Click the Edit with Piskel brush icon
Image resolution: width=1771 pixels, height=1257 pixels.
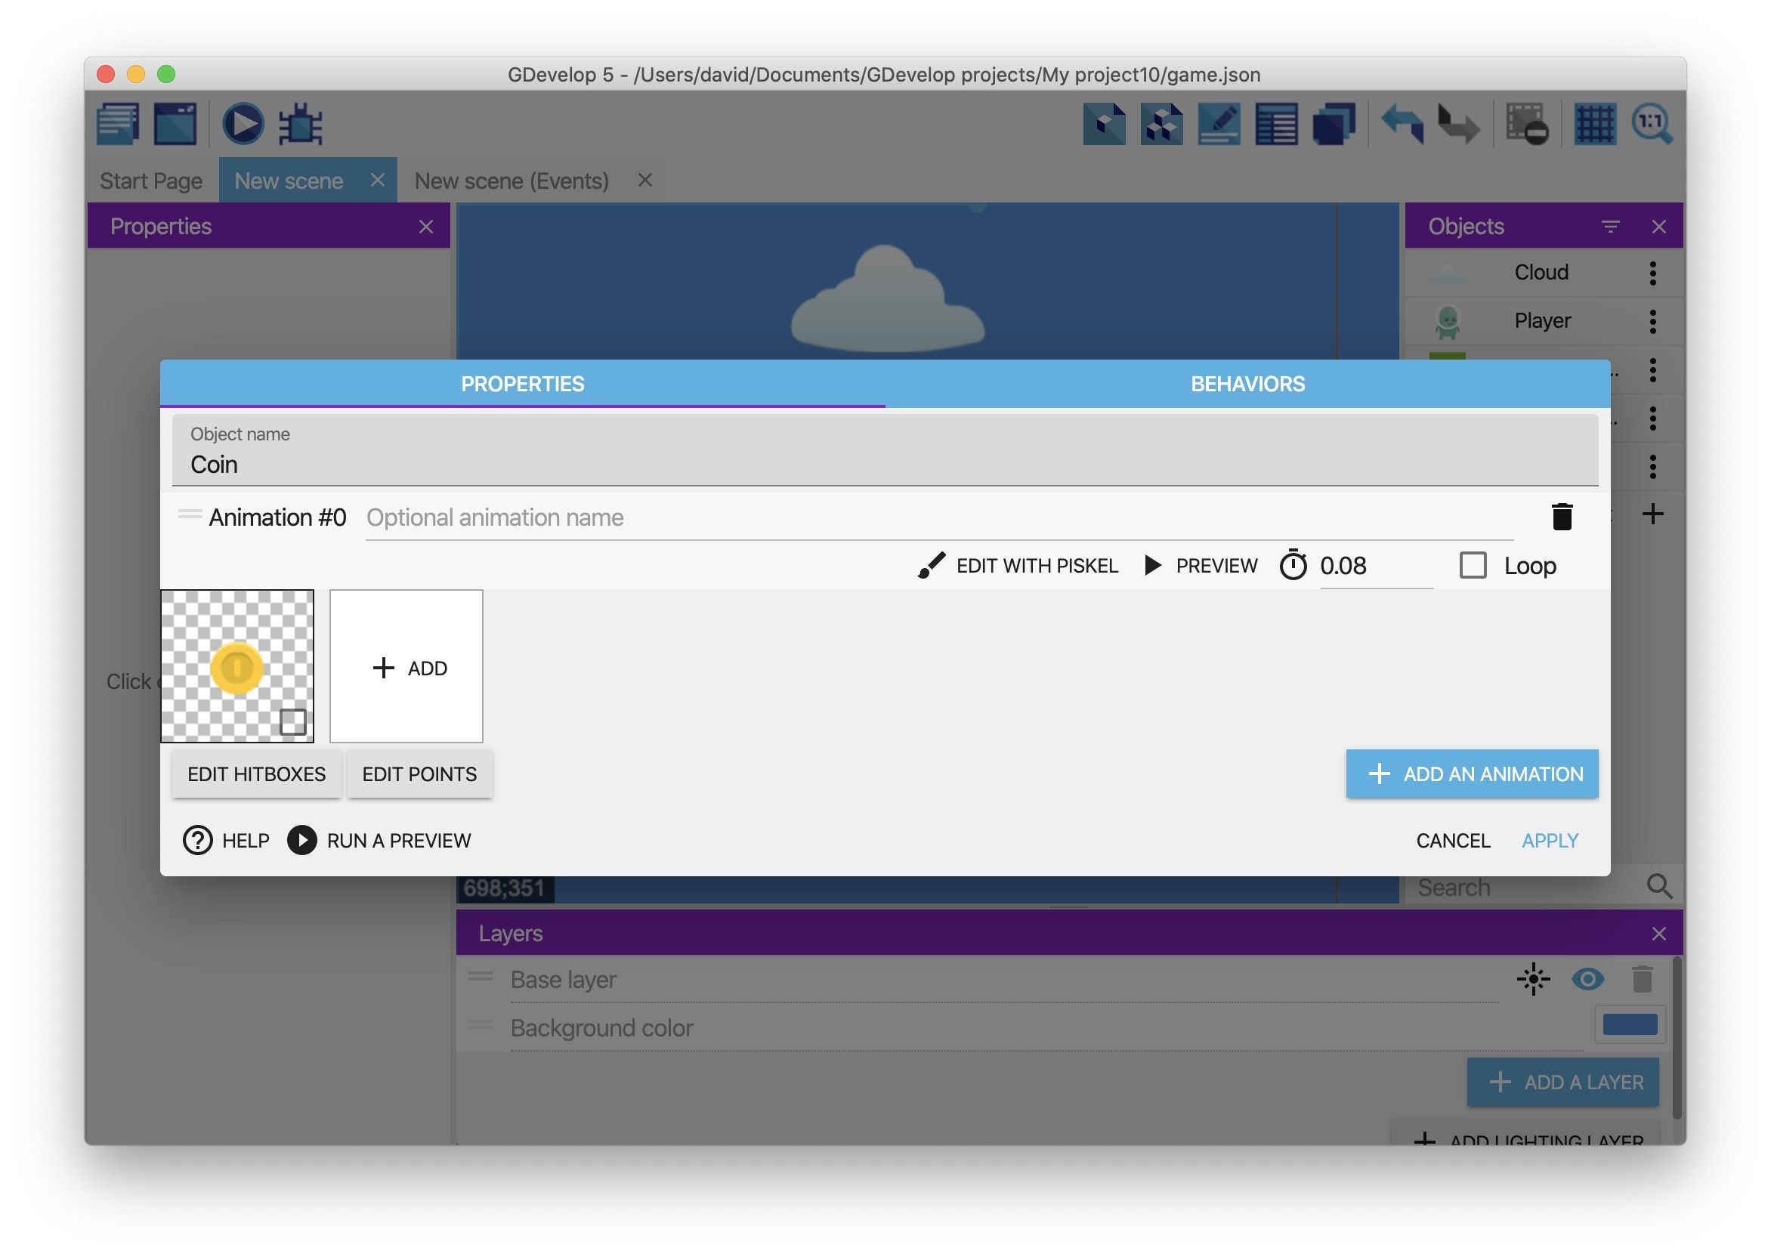[931, 566]
